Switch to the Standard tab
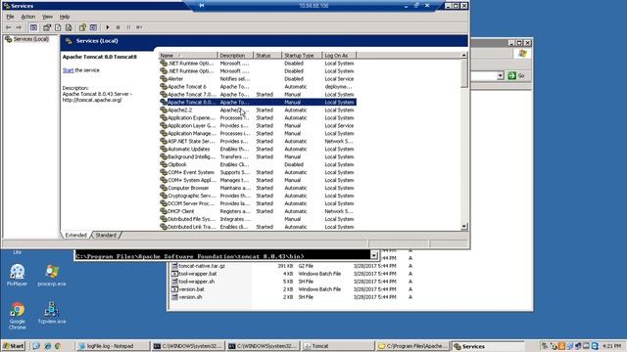Screen dimensions: 627x352 click(x=106, y=235)
